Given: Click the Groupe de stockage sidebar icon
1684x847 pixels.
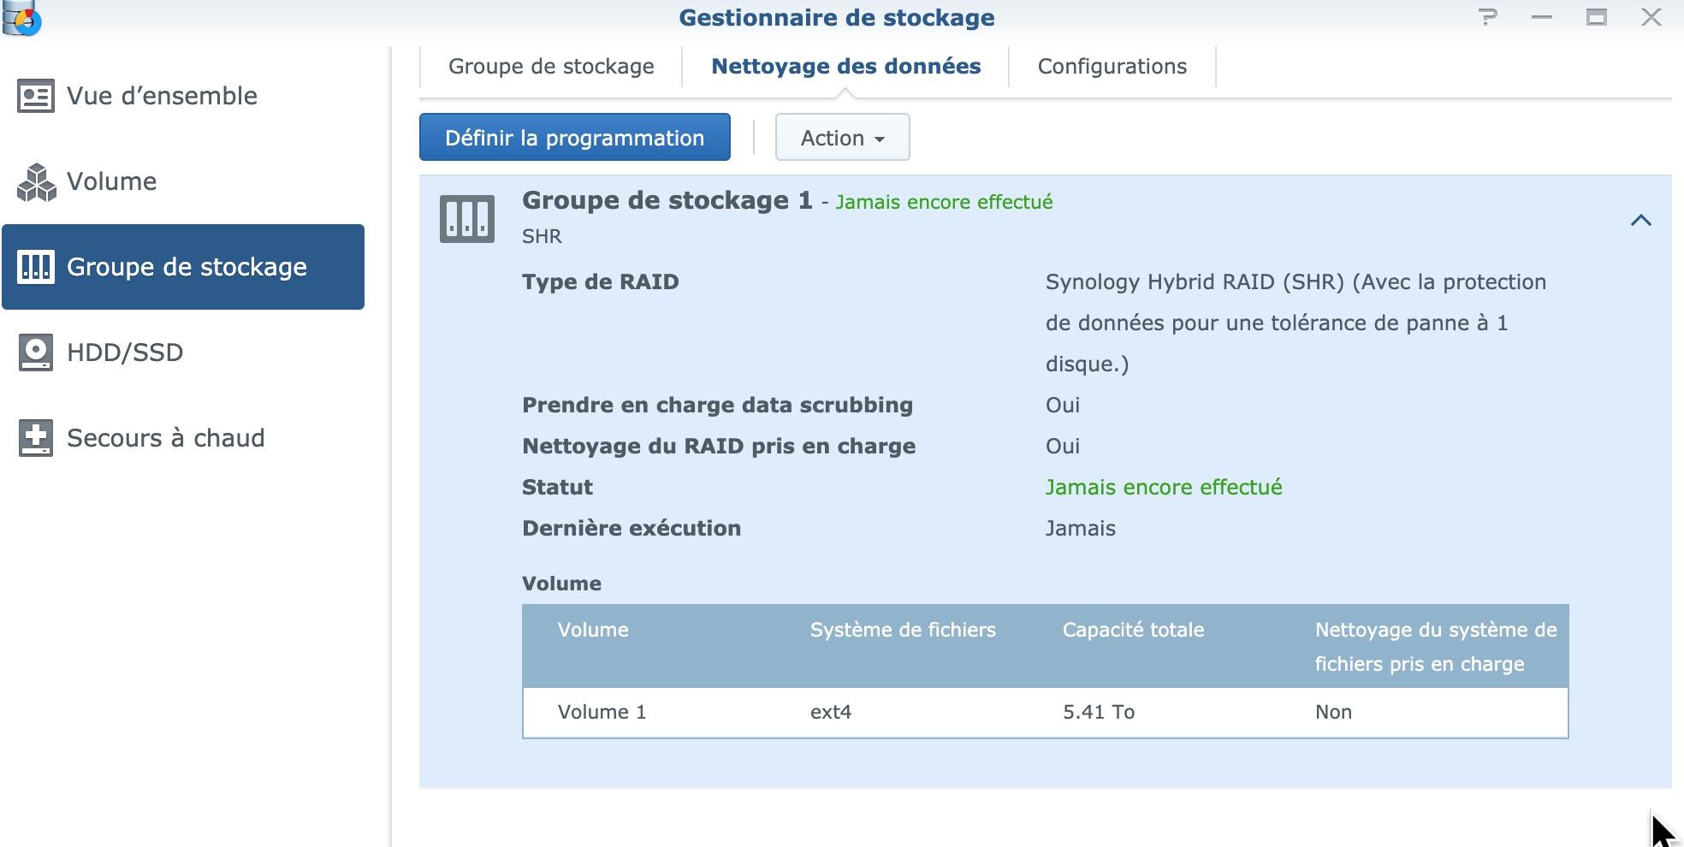Looking at the screenshot, I should point(36,267).
